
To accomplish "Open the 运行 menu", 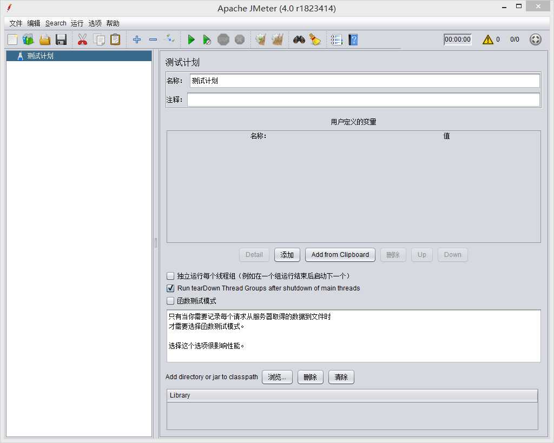I will pyautogui.click(x=77, y=23).
